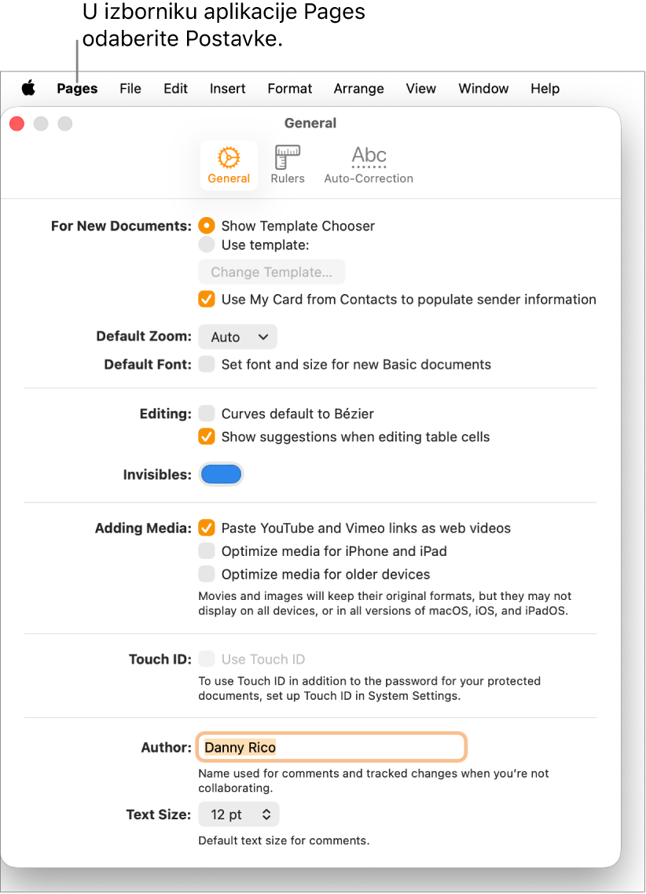This screenshot has height=894, width=646.
Task: Check Optimize media for older devices
Action: point(206,574)
